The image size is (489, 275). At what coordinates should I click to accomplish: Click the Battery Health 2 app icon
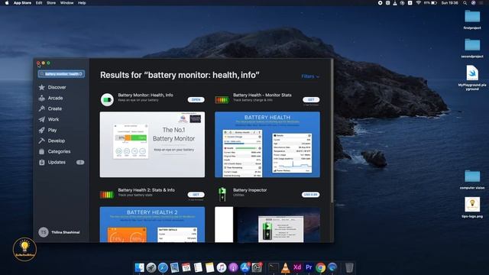(107, 195)
